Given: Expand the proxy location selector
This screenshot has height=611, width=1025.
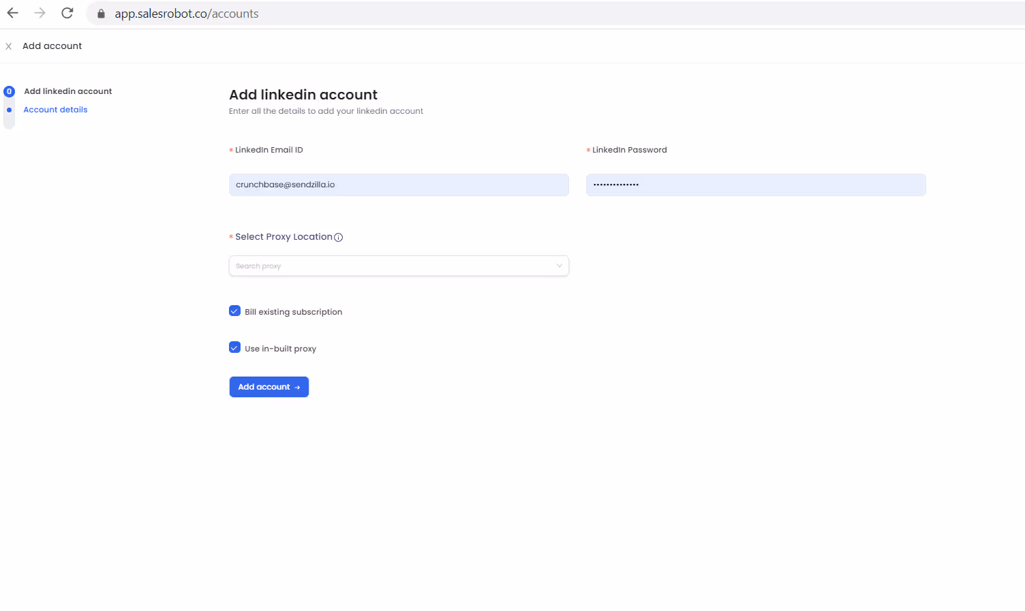Looking at the screenshot, I should pyautogui.click(x=399, y=266).
